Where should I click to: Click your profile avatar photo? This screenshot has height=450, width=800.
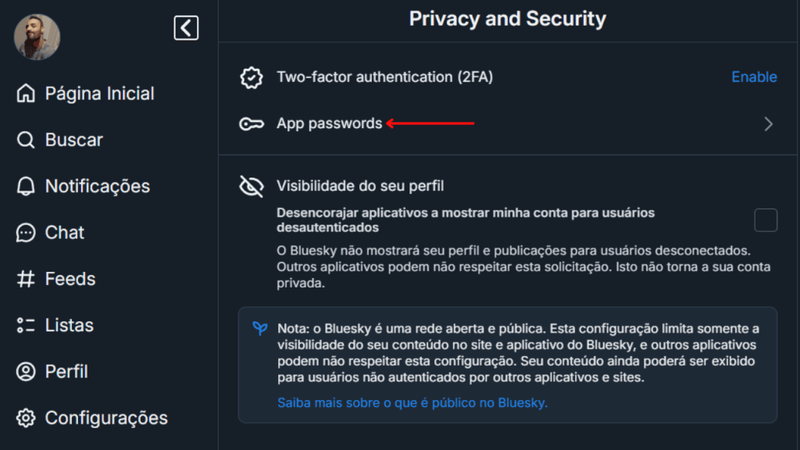click(36, 36)
